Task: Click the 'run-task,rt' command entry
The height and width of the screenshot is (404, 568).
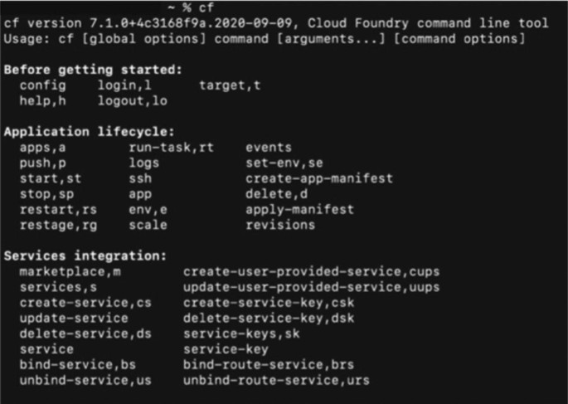Action: [166, 147]
